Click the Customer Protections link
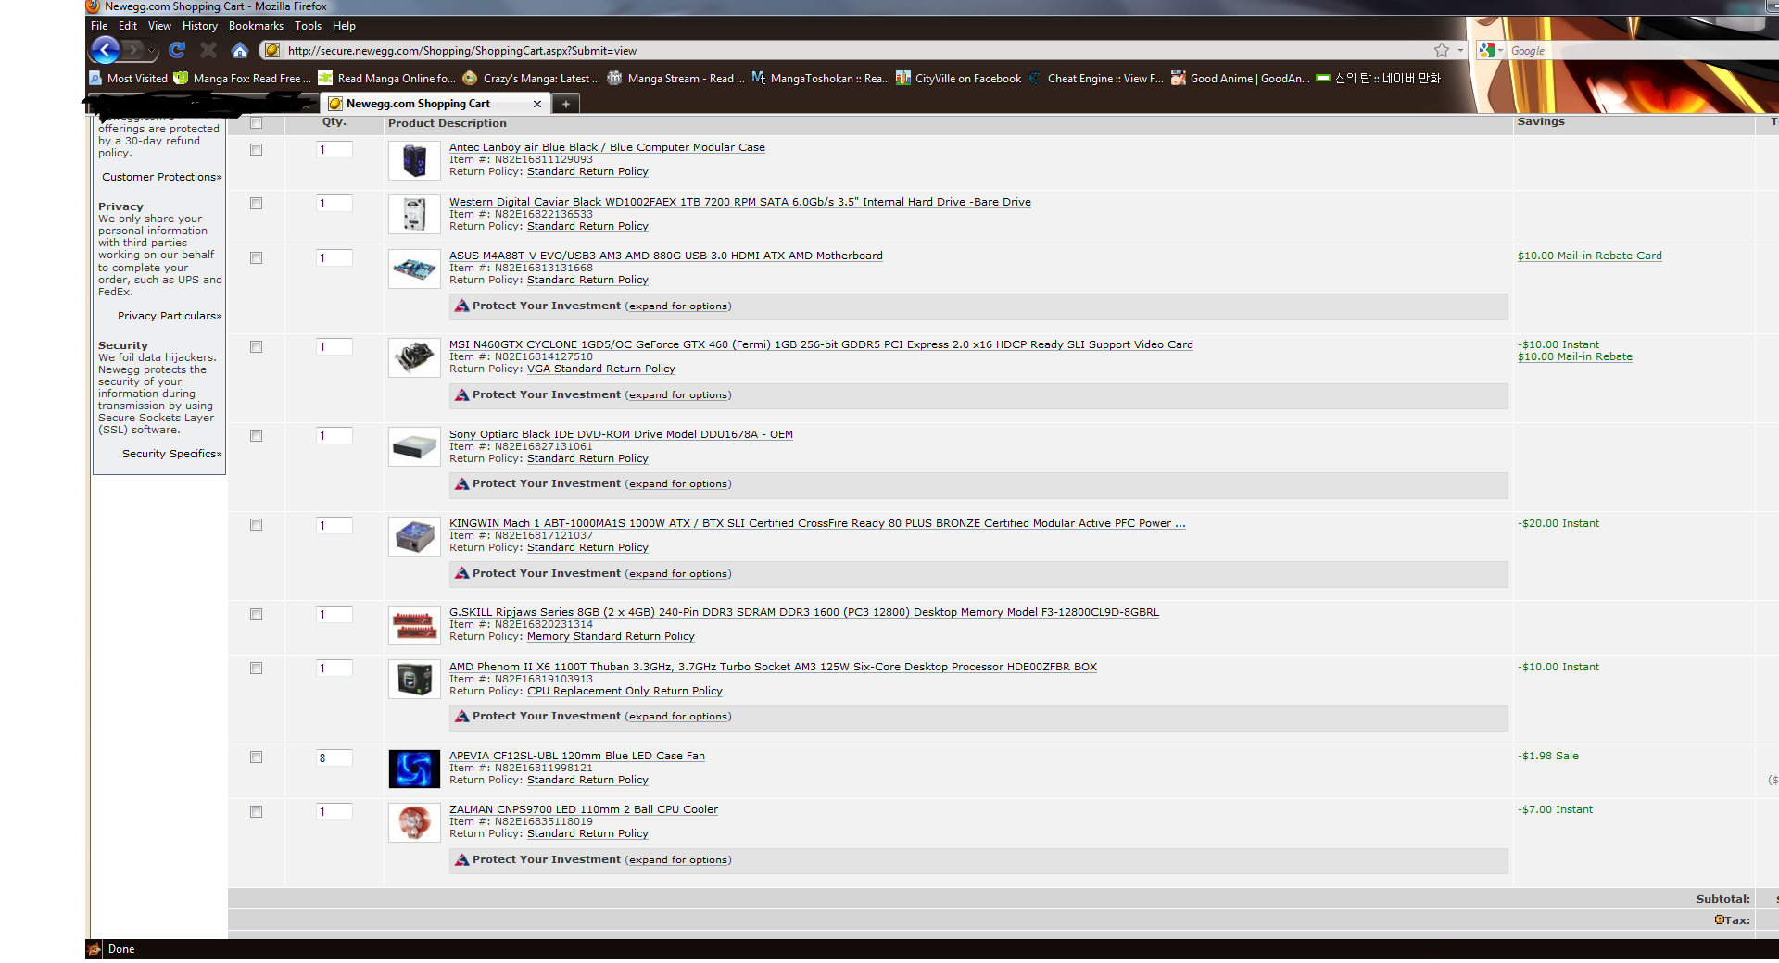This screenshot has width=1779, height=963. coord(161,177)
